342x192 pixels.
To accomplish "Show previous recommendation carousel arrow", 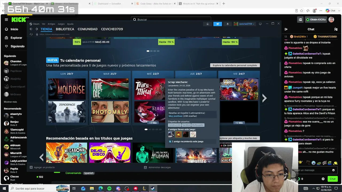I will point(41,157).
